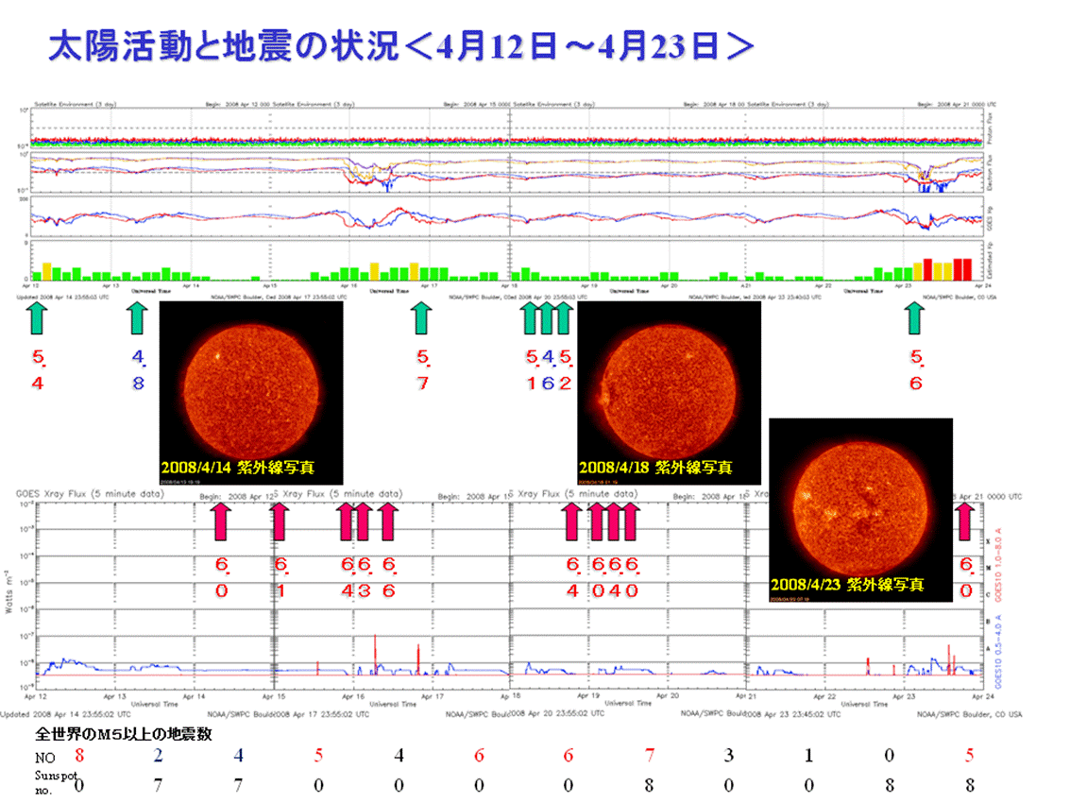The image size is (1070, 803).
Task: Click black 3 in the NO row
Action: coord(729,755)
